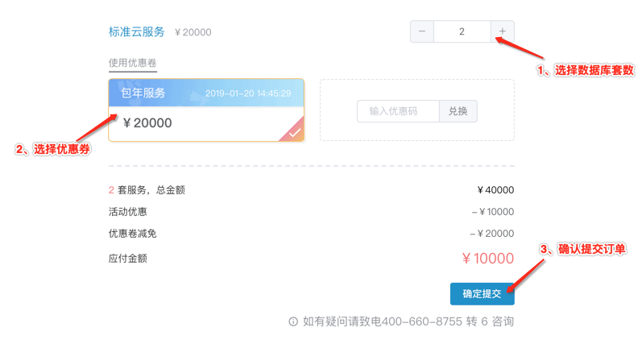Click the ¥40000 total amount

(x=495, y=190)
